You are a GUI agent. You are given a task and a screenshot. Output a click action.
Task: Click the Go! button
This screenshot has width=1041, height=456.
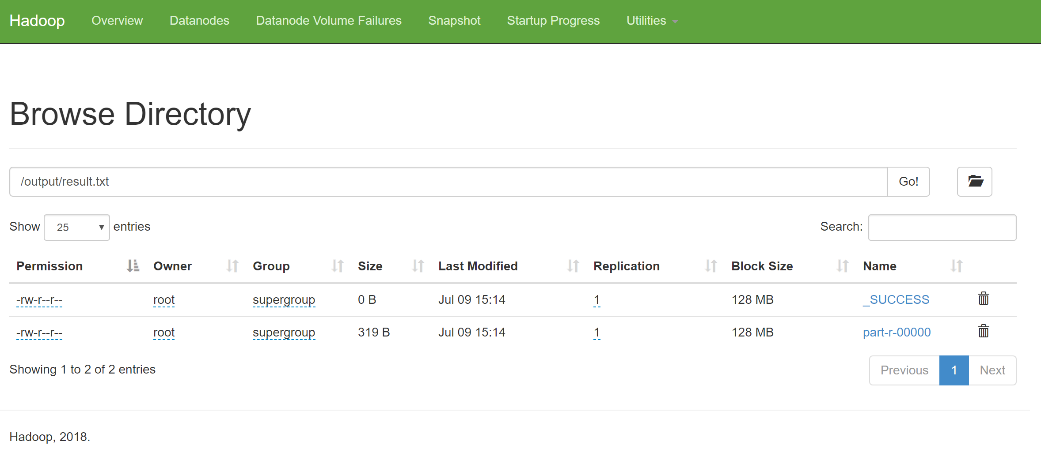click(908, 181)
